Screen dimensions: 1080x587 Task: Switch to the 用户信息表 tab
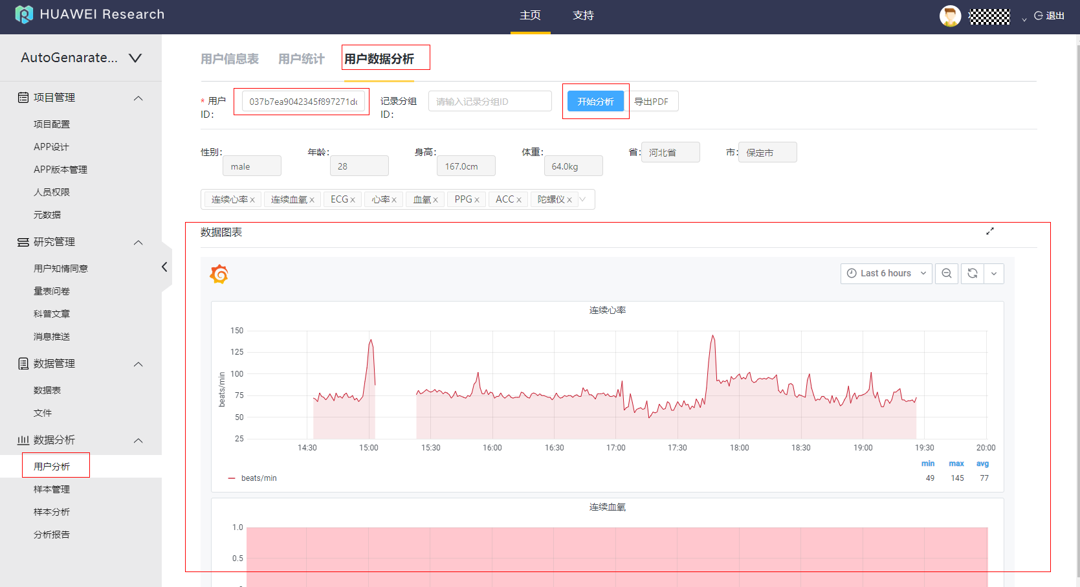click(230, 59)
